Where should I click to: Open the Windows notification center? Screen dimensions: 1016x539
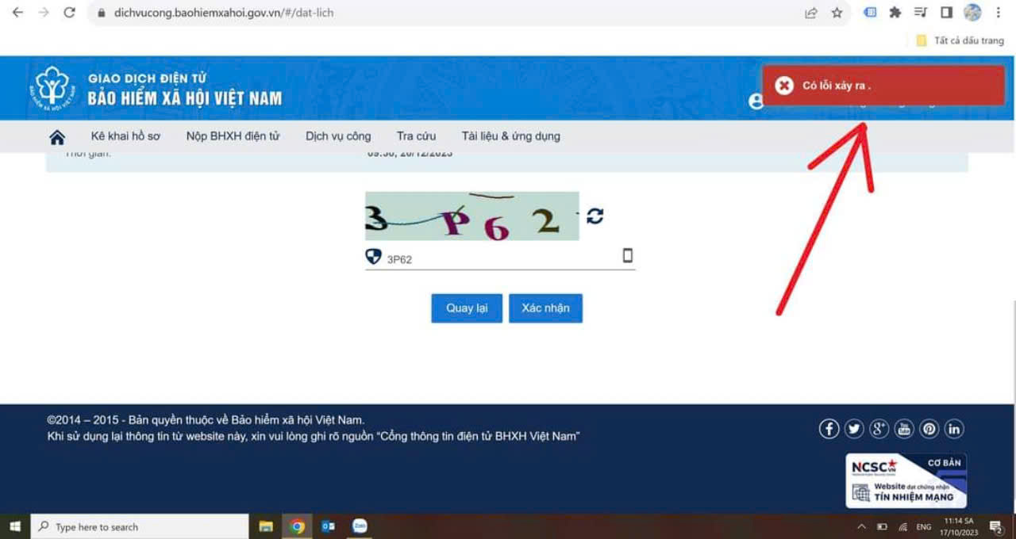[x=997, y=527]
